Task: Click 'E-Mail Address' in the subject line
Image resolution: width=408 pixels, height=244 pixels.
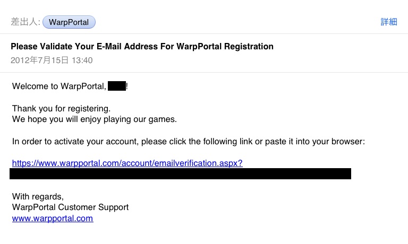Action: [x=127, y=47]
